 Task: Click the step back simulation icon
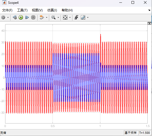[15, 18]
